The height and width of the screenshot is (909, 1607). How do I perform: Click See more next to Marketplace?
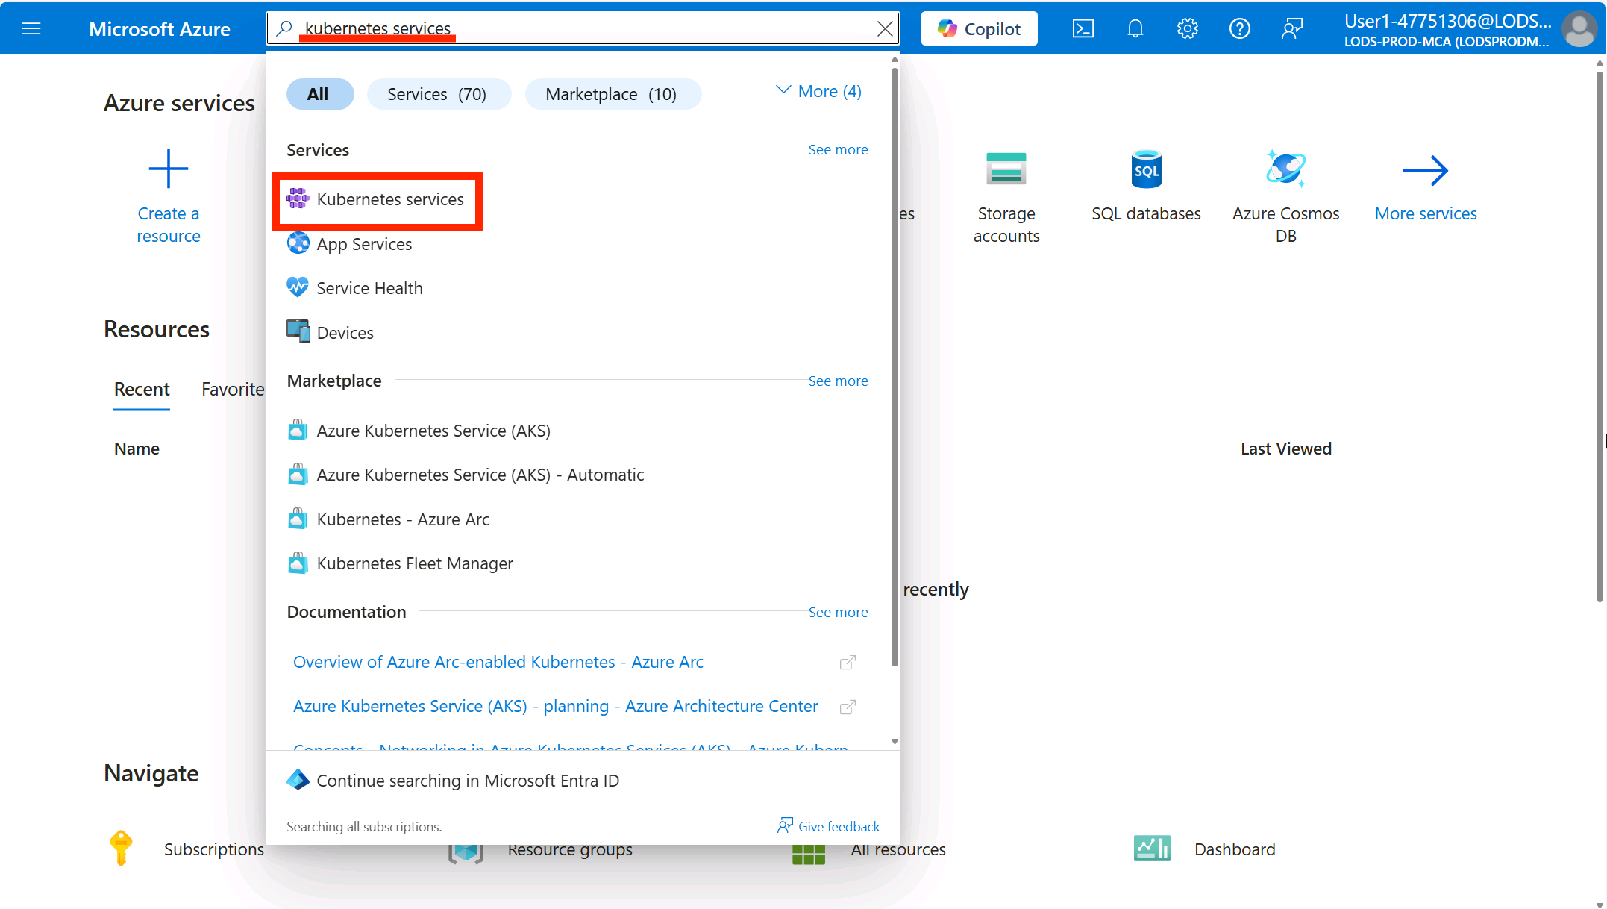[838, 381]
